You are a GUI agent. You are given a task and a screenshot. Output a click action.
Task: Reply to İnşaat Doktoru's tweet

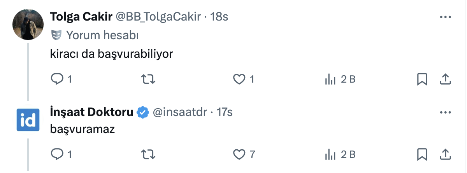pyautogui.click(x=57, y=154)
